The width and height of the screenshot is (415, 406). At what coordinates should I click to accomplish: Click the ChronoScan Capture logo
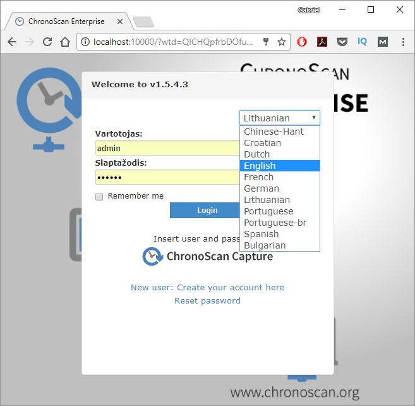point(207,256)
